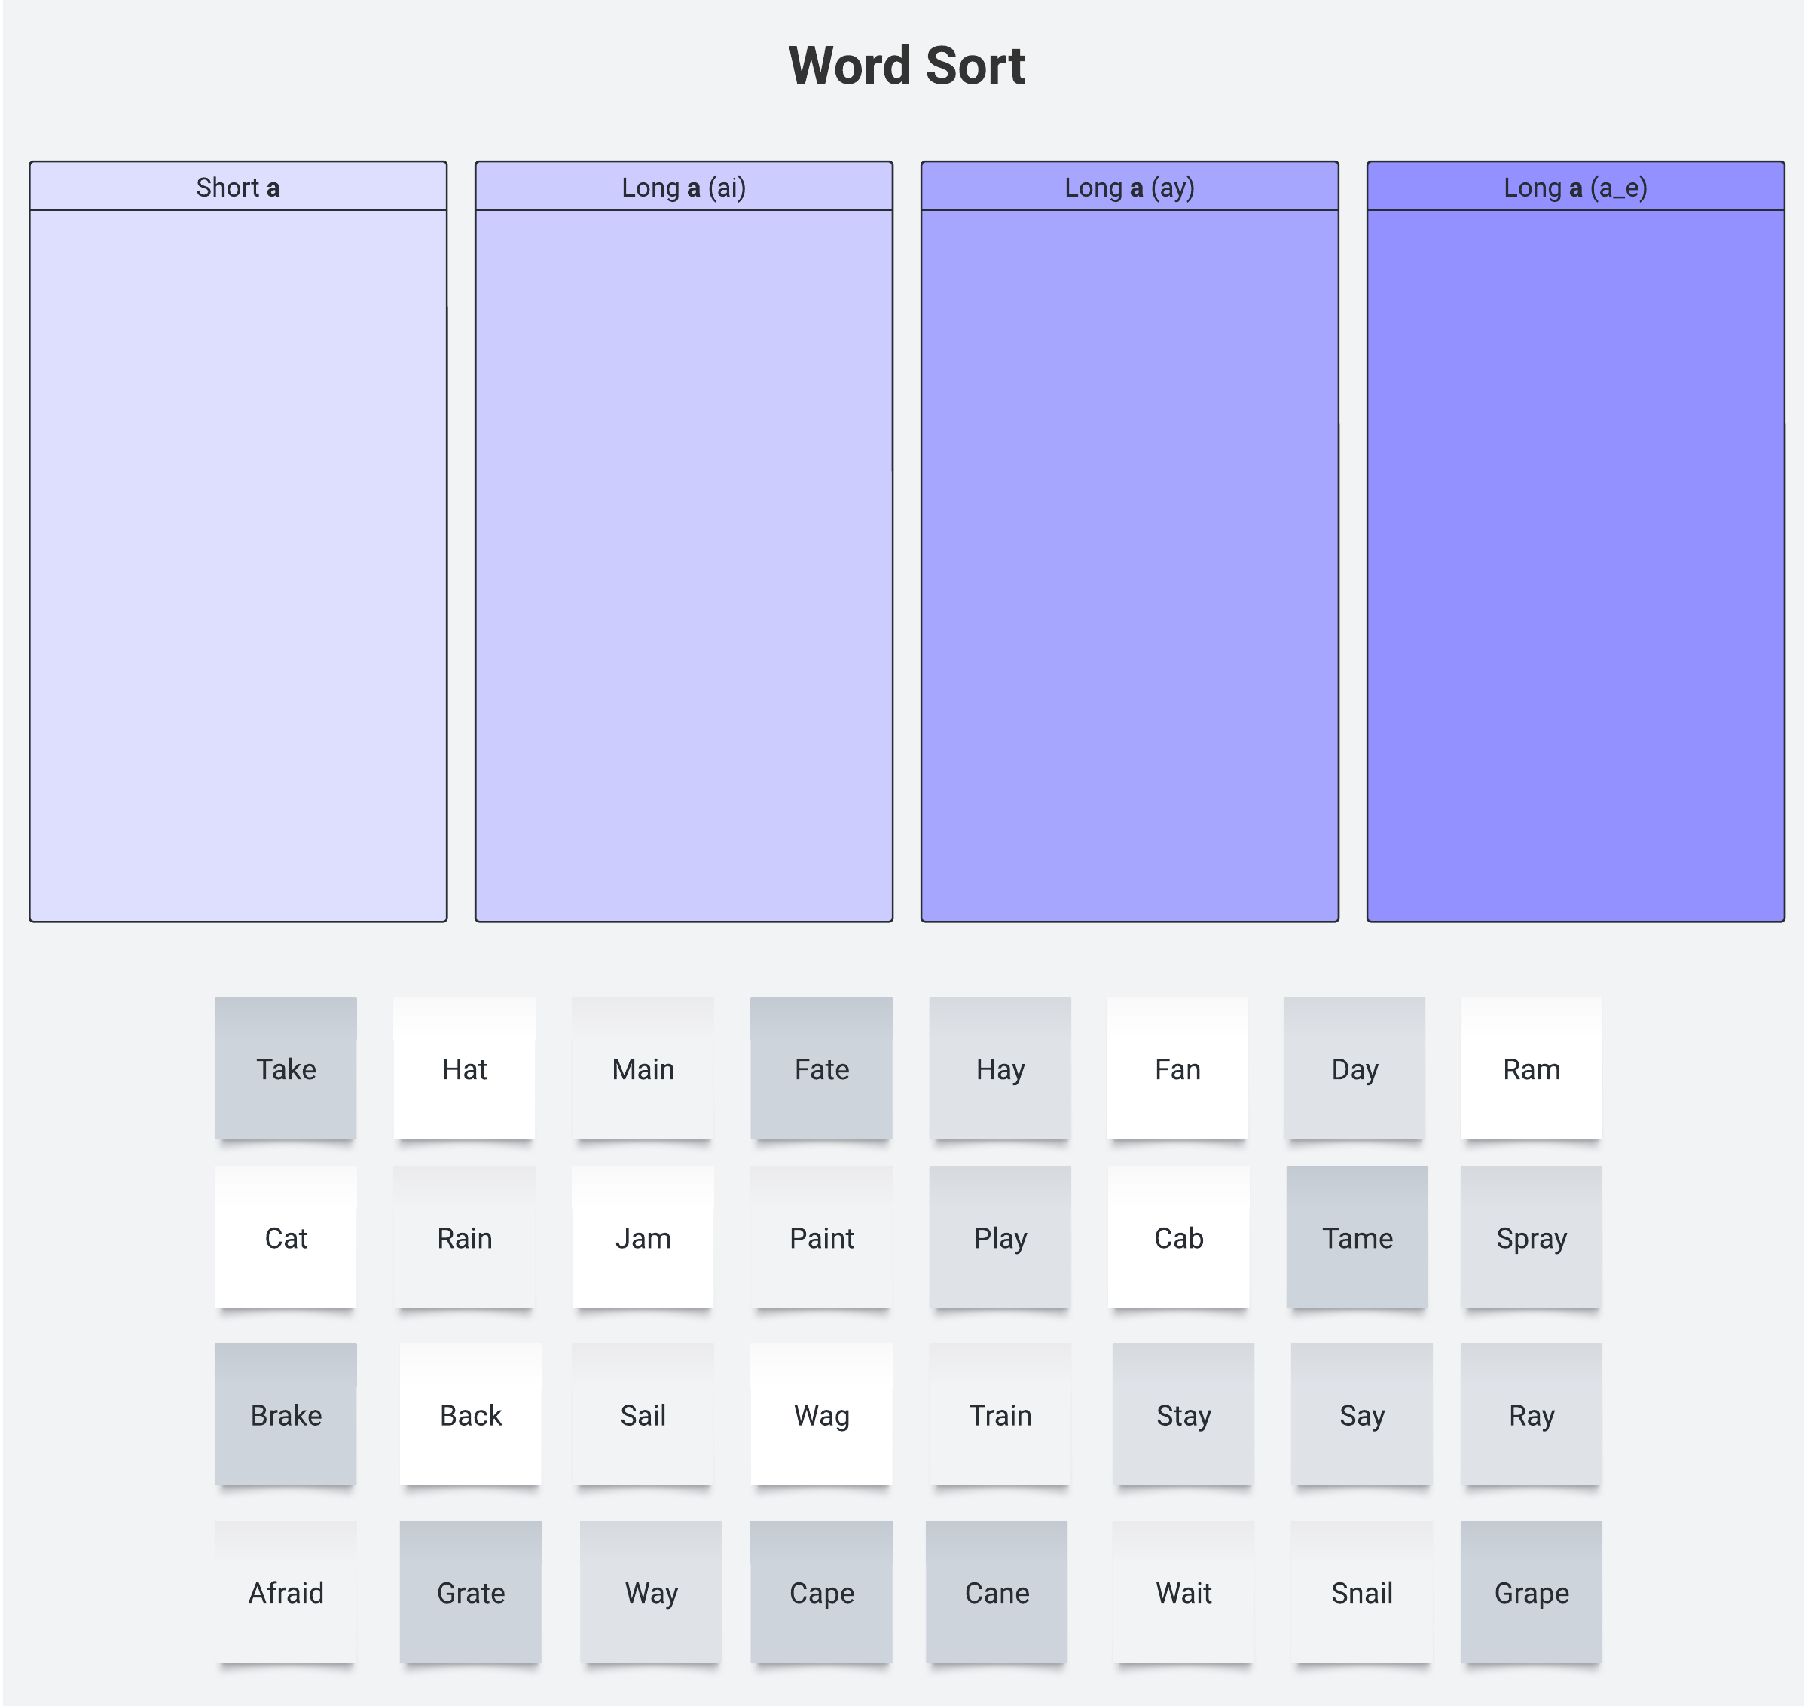Click the 'Word Sort' title

pos(906,66)
